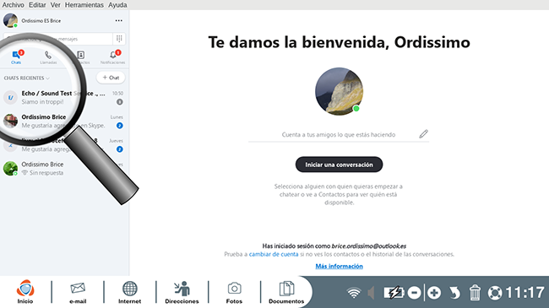Click the search messages field
The height and width of the screenshot is (308, 549).
[x=57, y=39]
